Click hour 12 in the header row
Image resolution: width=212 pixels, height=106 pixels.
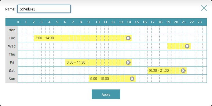point(113,22)
